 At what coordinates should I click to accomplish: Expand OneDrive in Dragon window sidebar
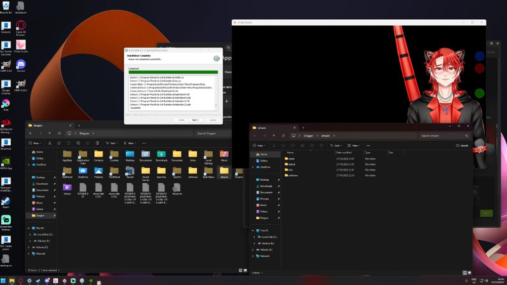point(29,165)
